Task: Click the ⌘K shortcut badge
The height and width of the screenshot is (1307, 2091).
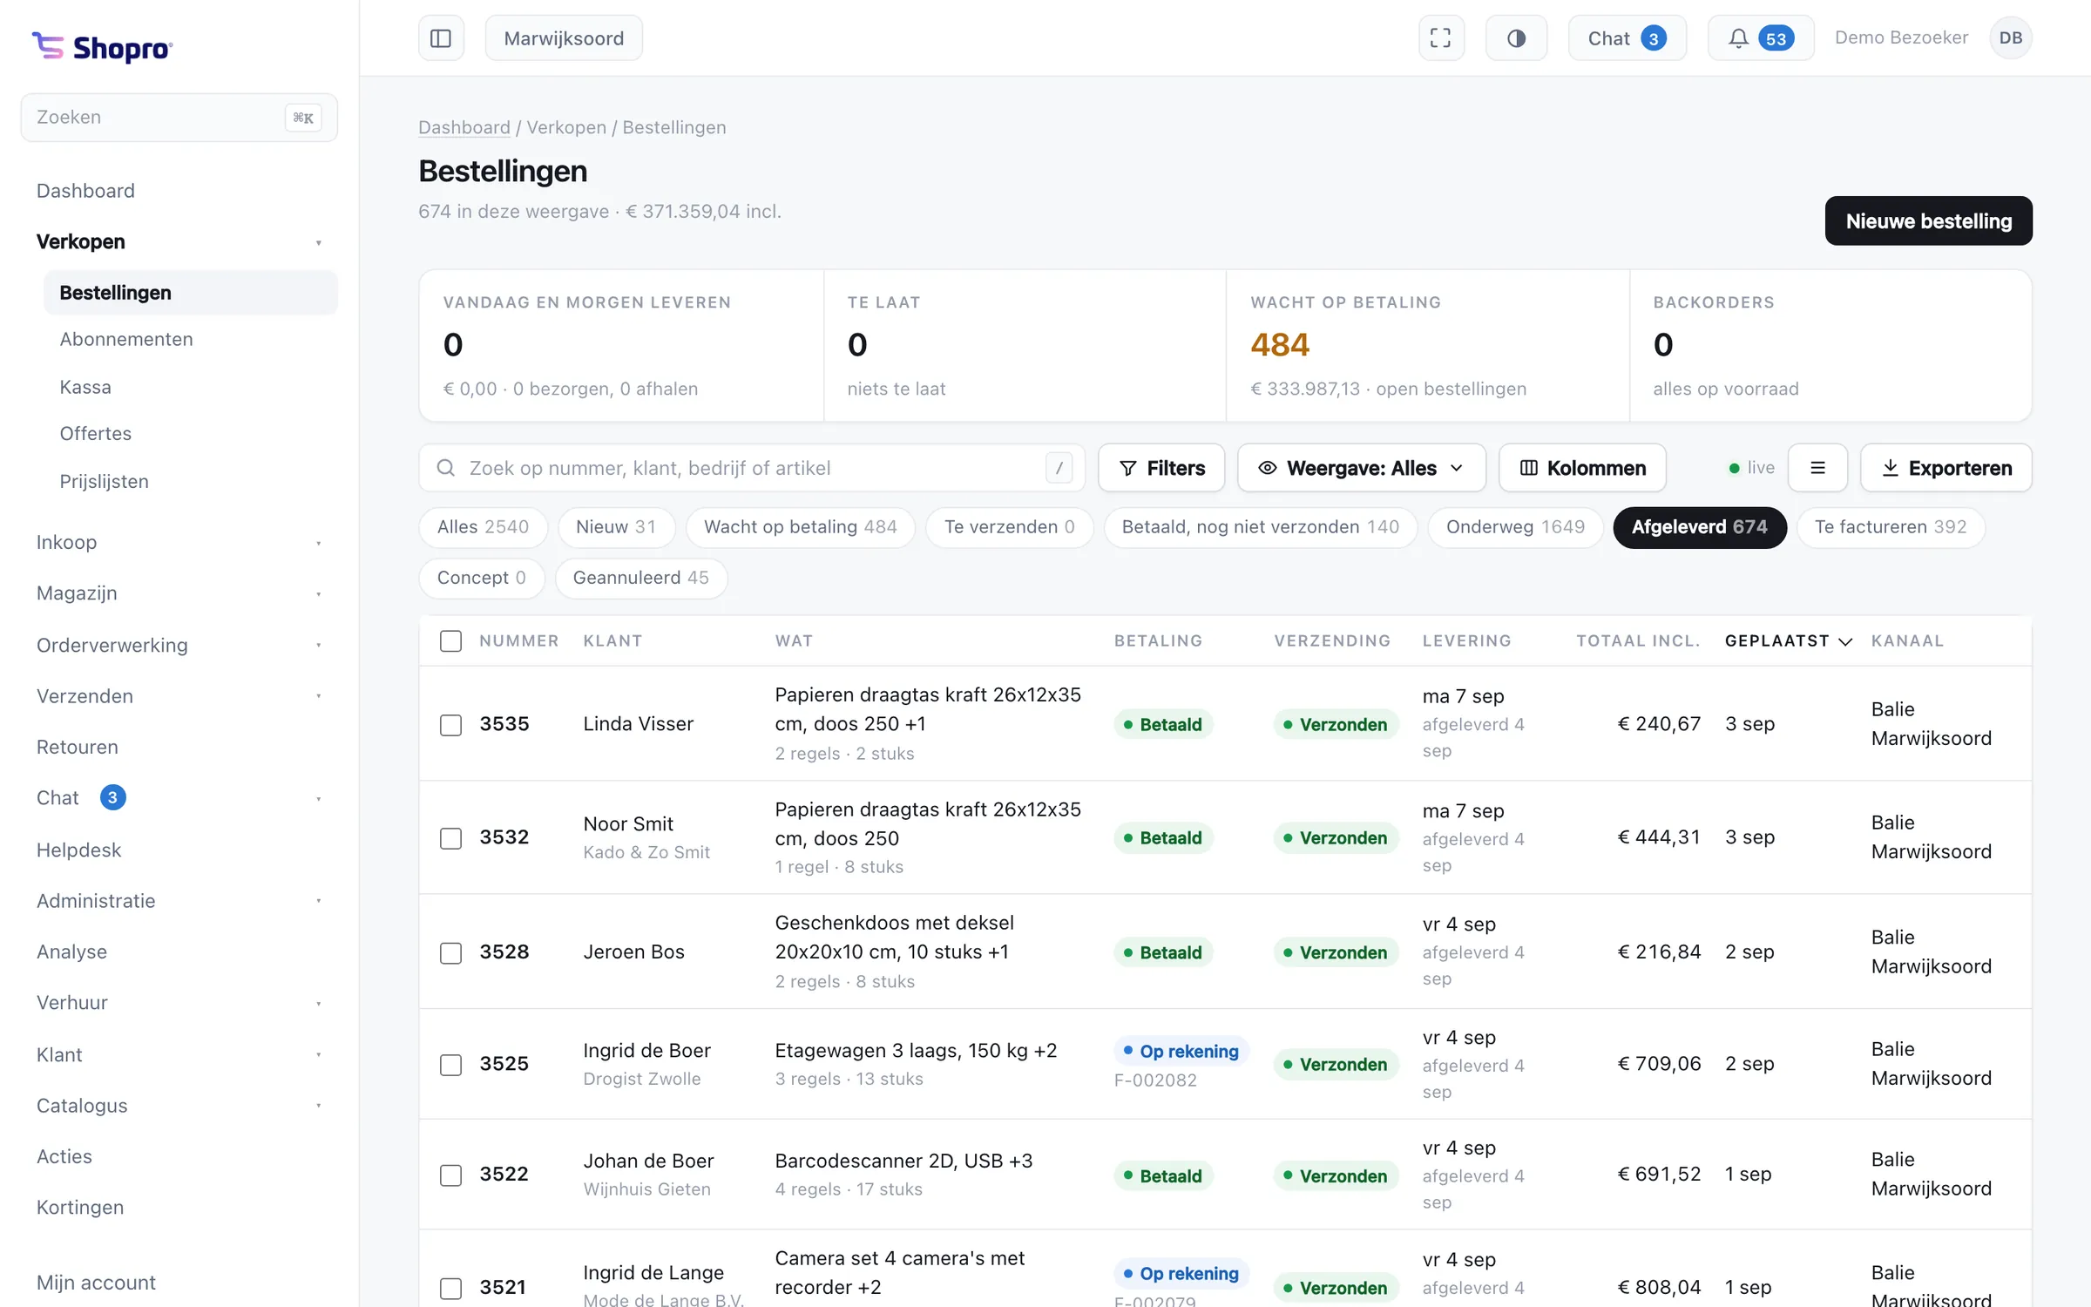Action: point(303,118)
